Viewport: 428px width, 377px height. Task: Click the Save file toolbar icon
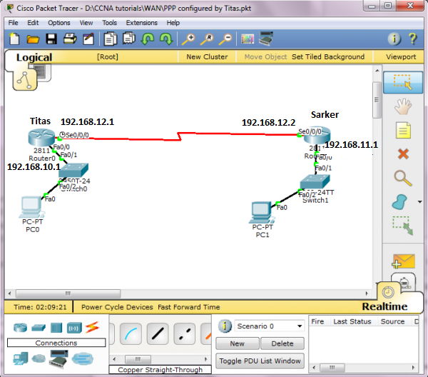click(51, 39)
